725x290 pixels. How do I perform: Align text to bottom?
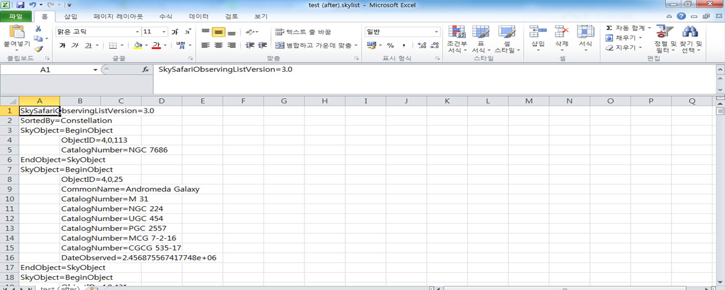[x=232, y=32]
